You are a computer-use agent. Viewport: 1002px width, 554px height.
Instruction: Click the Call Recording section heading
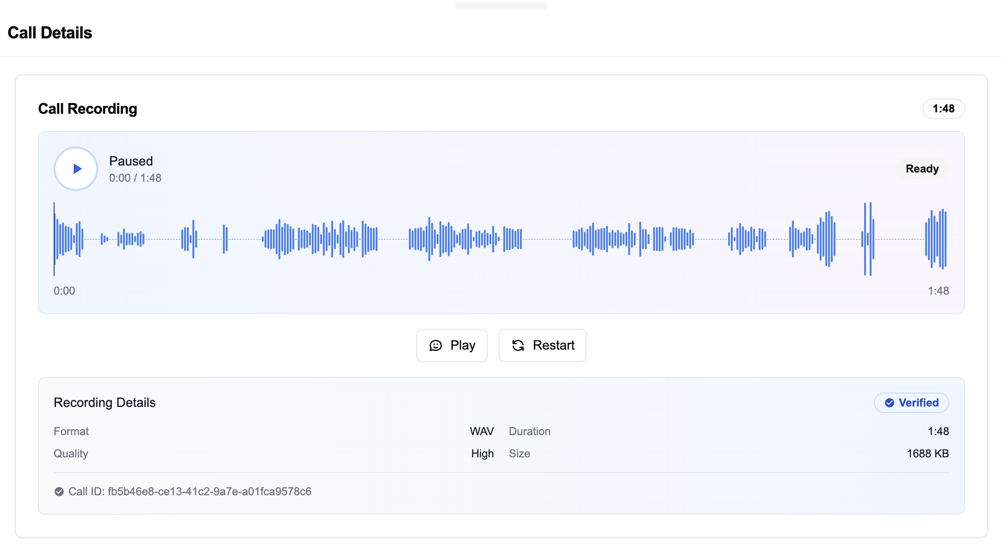click(87, 109)
